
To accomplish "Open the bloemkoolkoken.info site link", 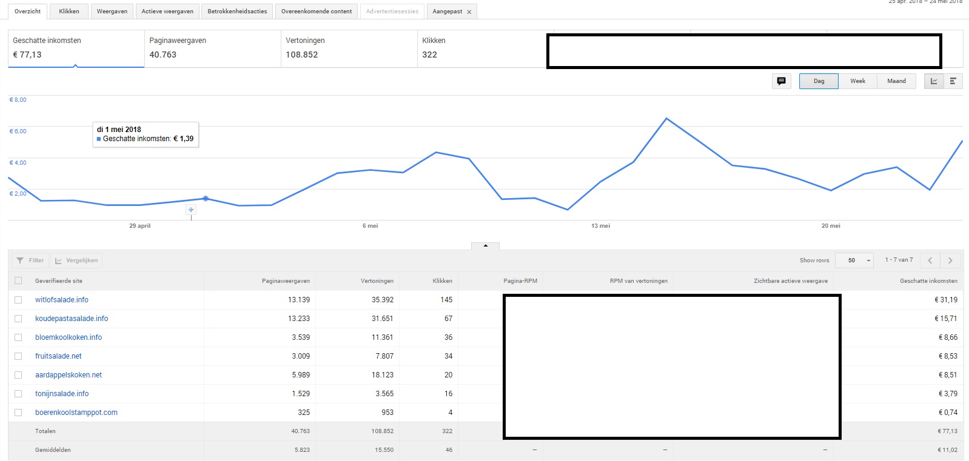I will pyautogui.click(x=69, y=337).
